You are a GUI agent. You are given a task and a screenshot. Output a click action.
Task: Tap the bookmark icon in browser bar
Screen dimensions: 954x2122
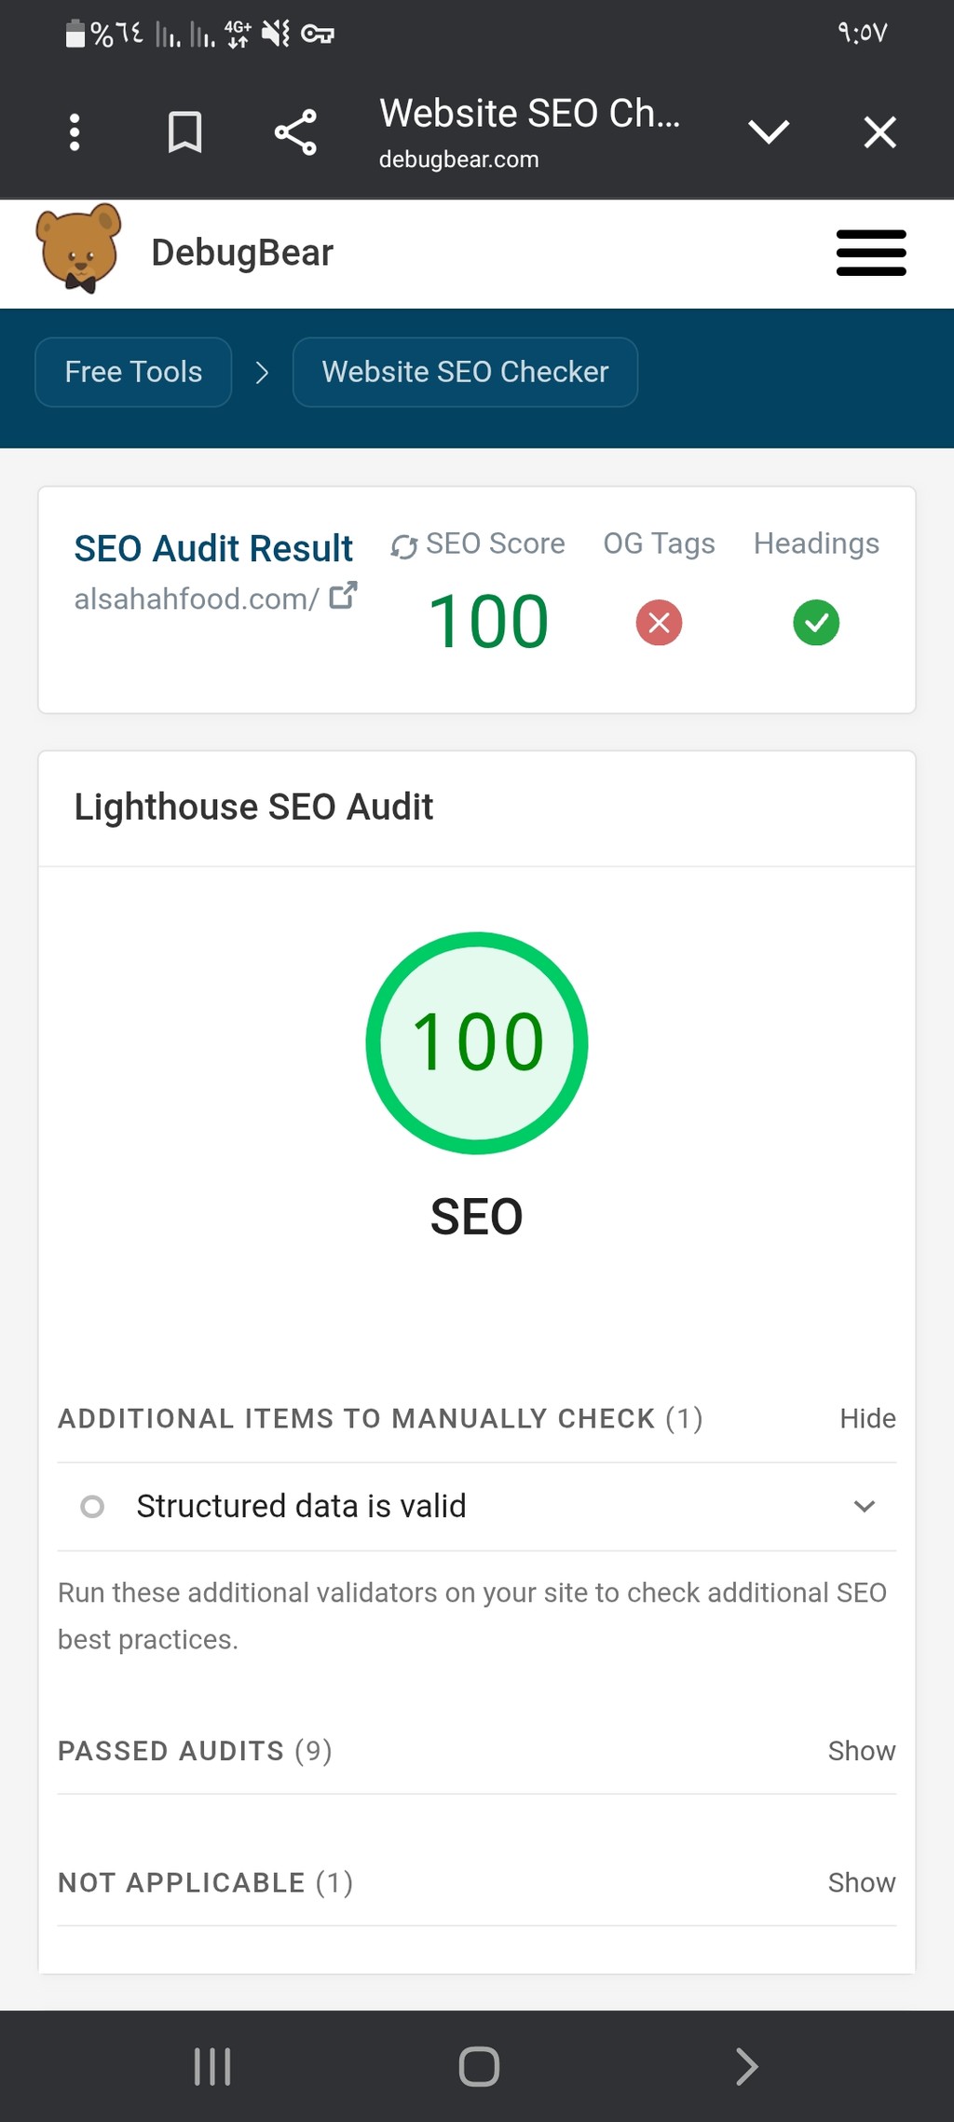184,132
